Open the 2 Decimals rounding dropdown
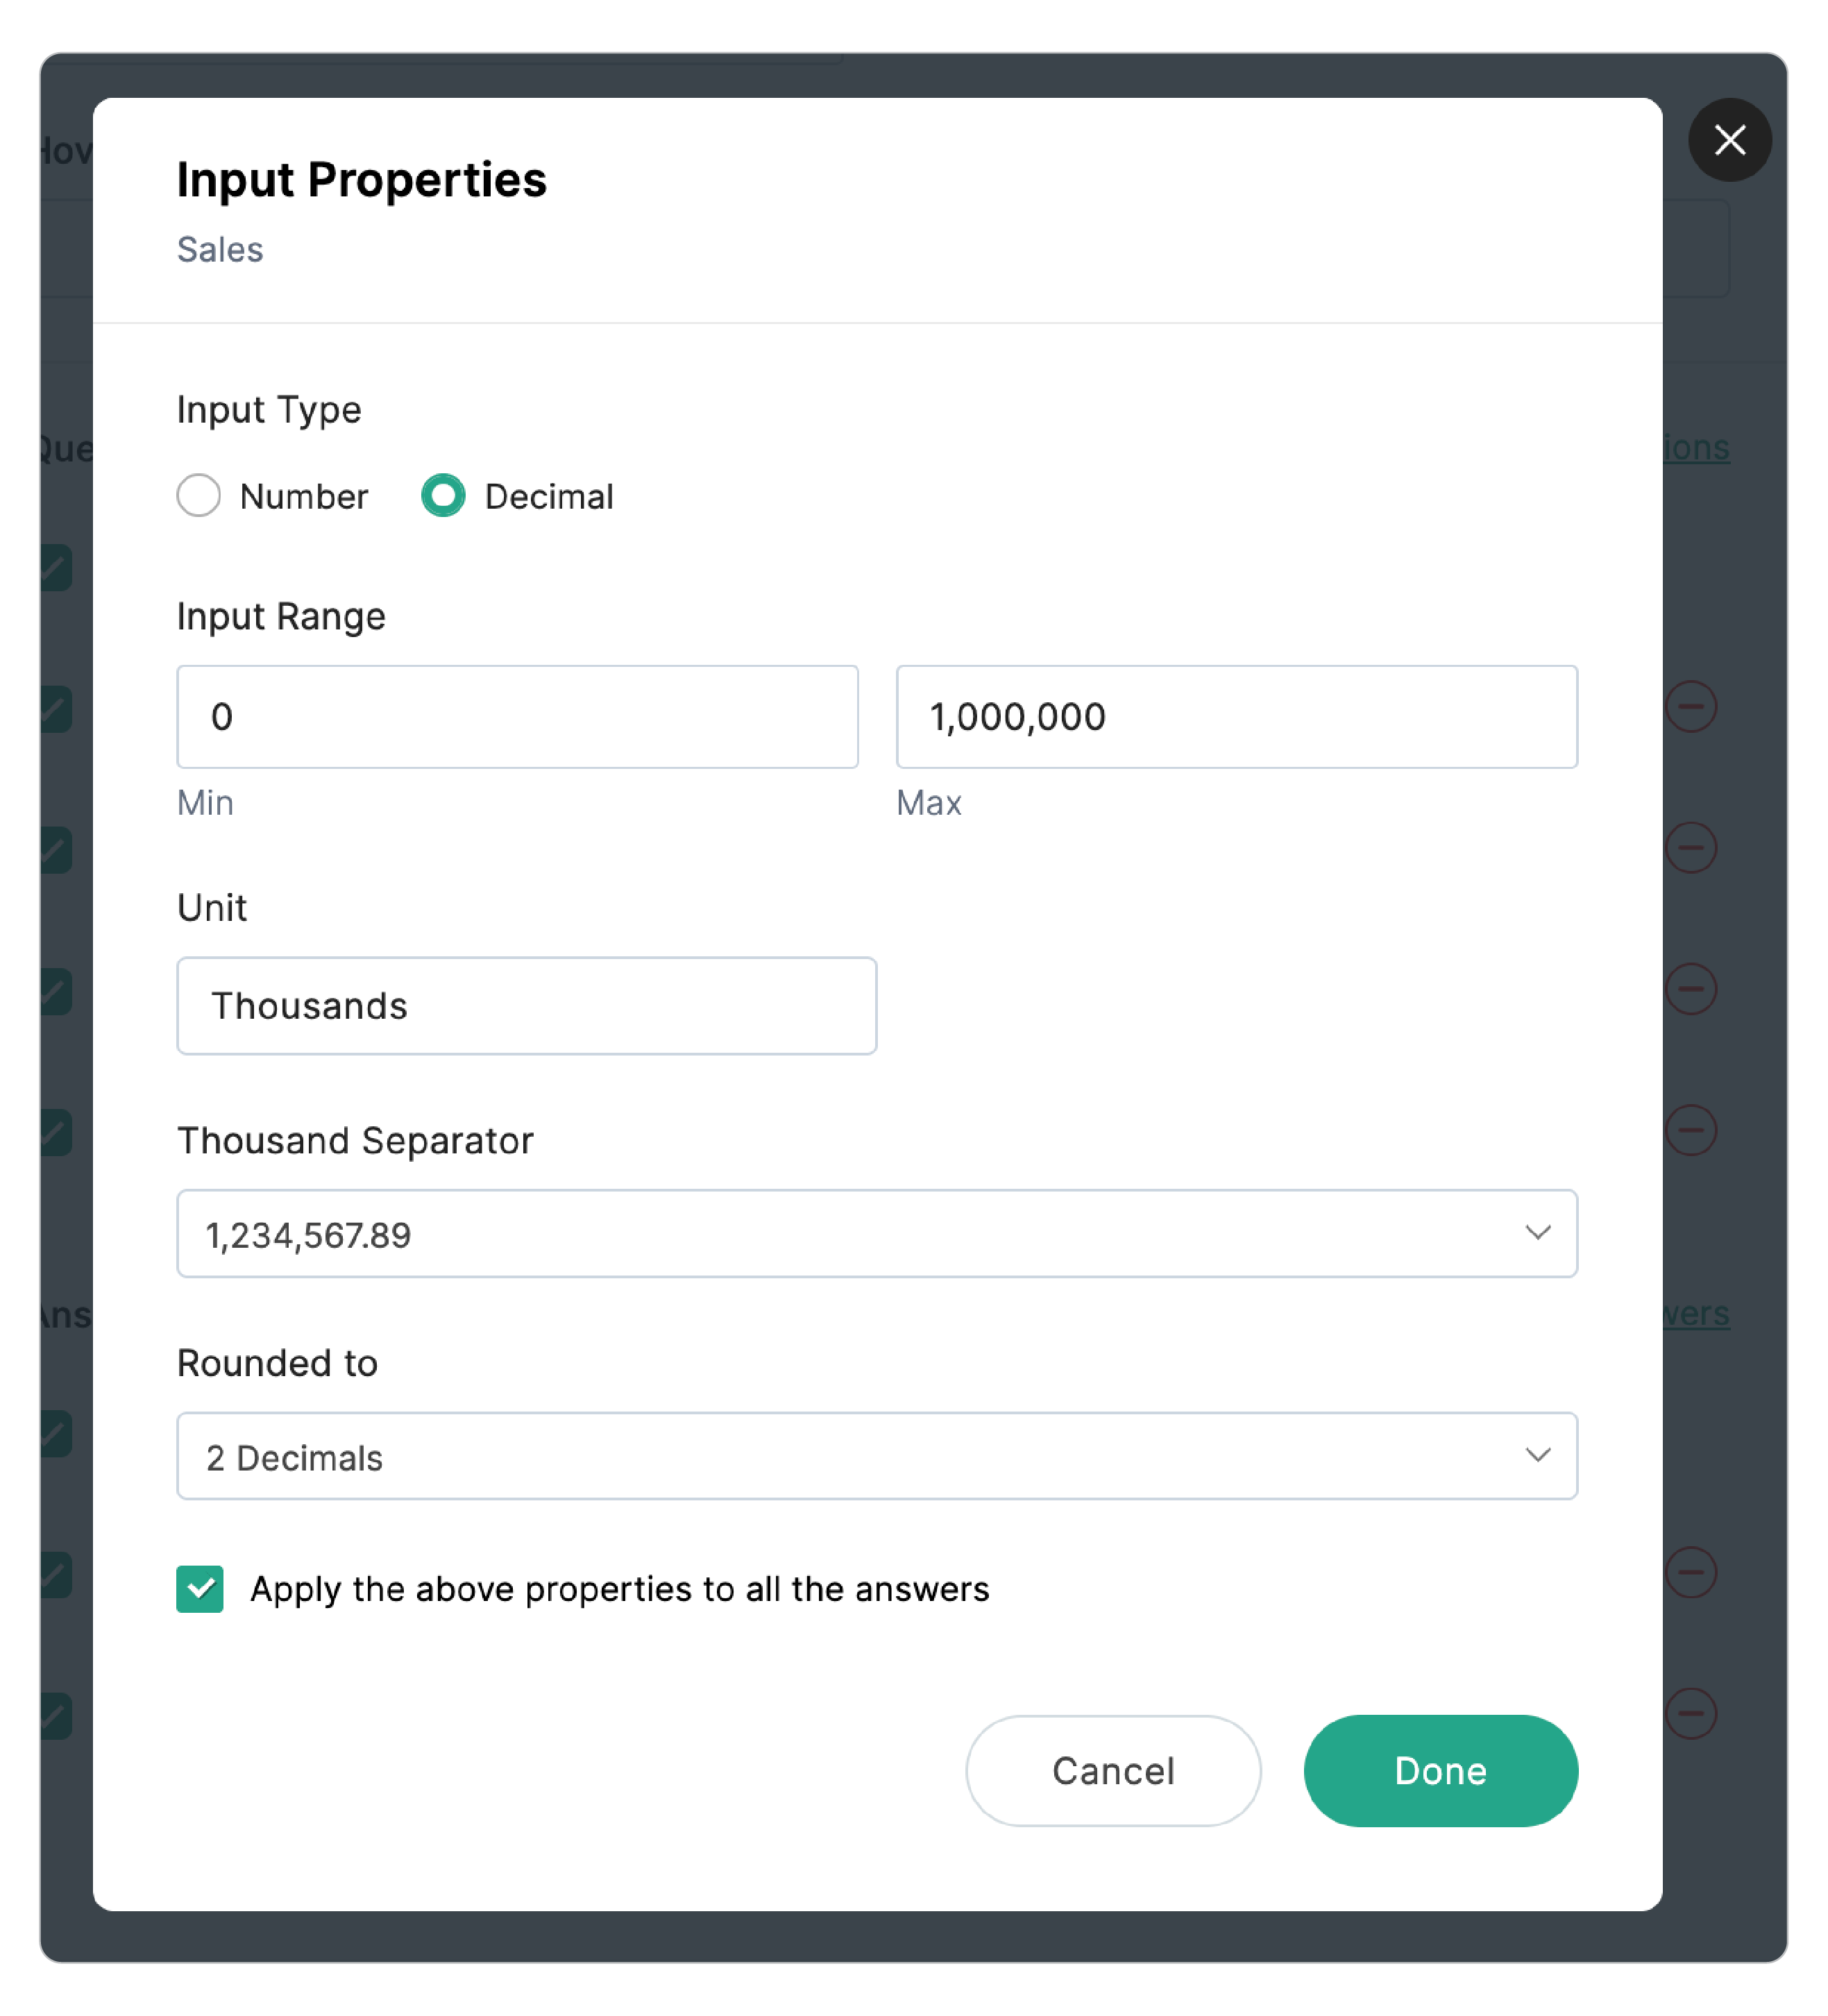 (875, 1456)
